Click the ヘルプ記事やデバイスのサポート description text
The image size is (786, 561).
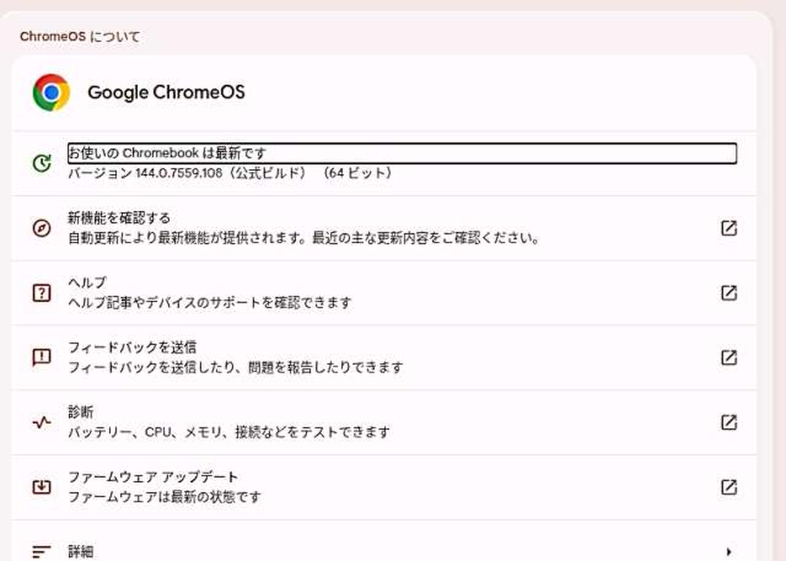(x=209, y=303)
